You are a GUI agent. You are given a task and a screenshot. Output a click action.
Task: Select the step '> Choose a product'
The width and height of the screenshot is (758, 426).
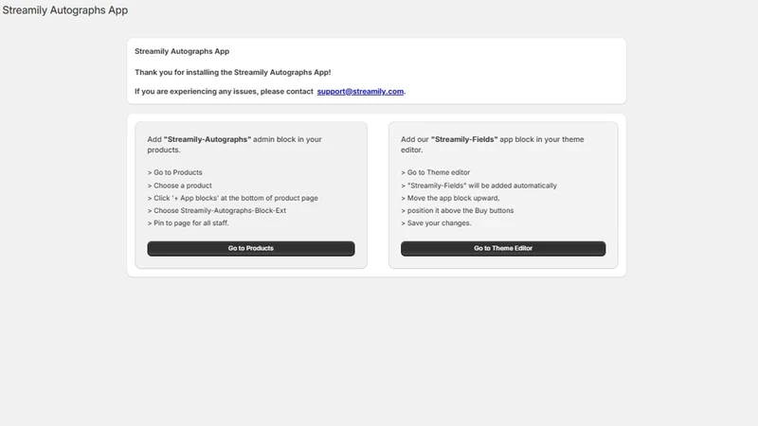[x=179, y=186]
